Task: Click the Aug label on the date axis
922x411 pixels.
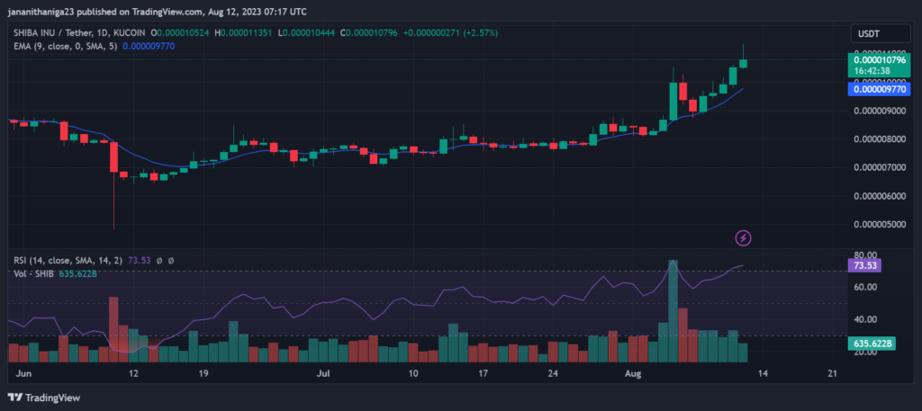Action: tap(634, 373)
